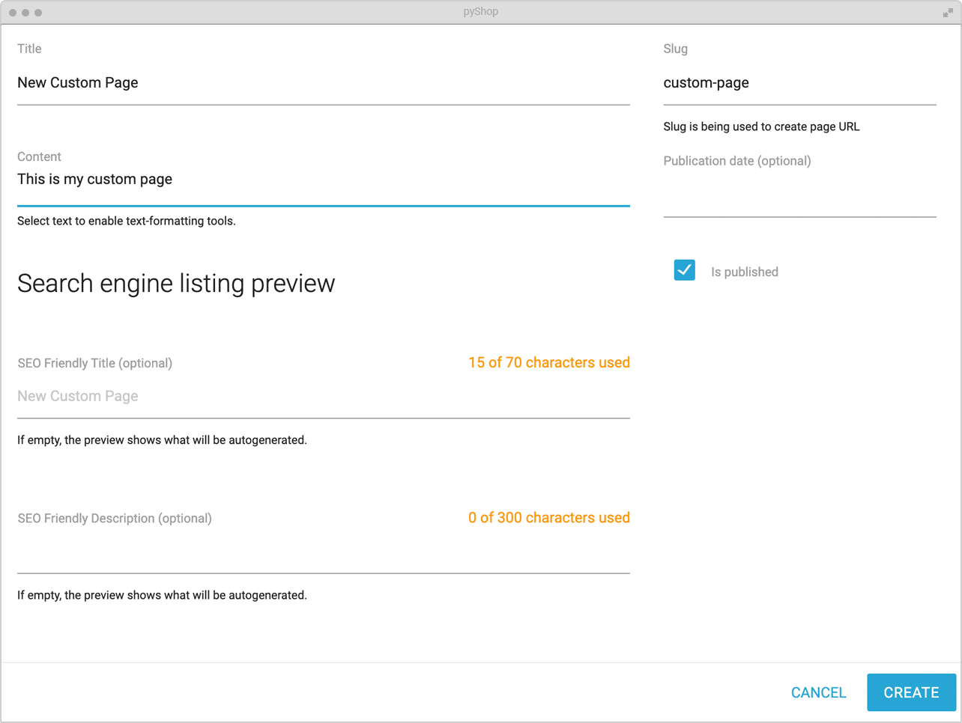The width and height of the screenshot is (962, 723).
Task: Click the 'SEO Friendly Title (optional)' label
Action: point(94,363)
